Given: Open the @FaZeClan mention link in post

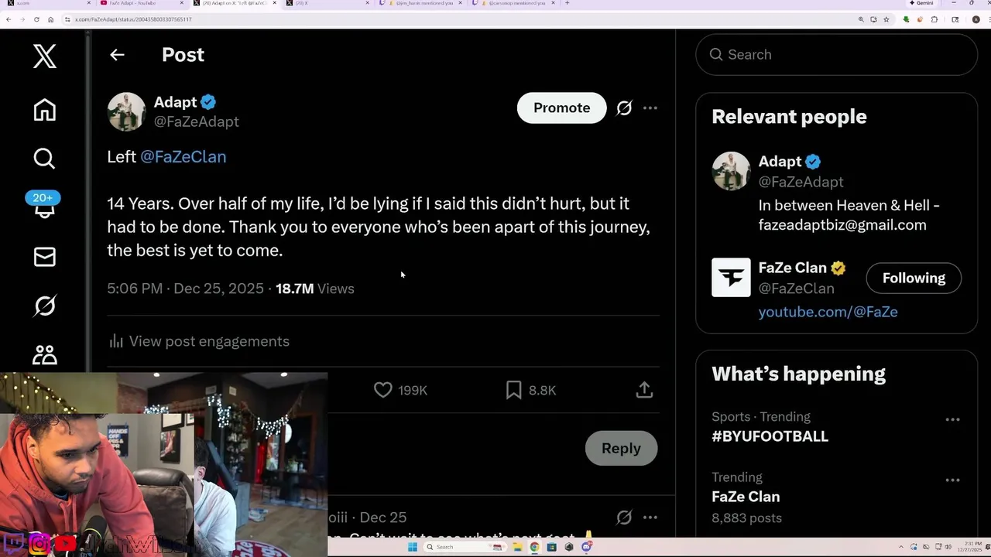Looking at the screenshot, I should (x=183, y=156).
